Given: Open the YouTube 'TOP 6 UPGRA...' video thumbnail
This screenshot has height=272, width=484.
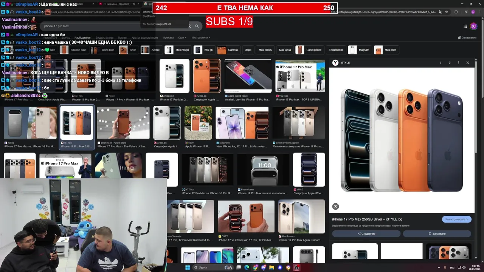Looking at the screenshot, I should click(x=300, y=76).
